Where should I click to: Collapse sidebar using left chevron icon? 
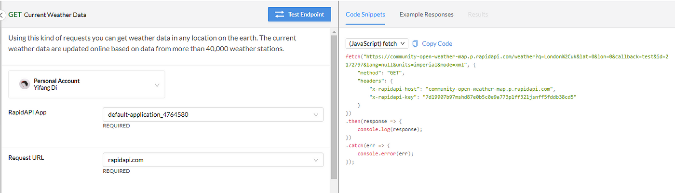point(1,14)
